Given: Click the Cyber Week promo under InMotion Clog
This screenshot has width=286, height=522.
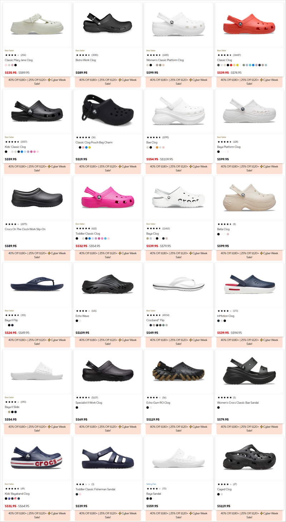Looking at the screenshot, I should [x=249, y=342].
